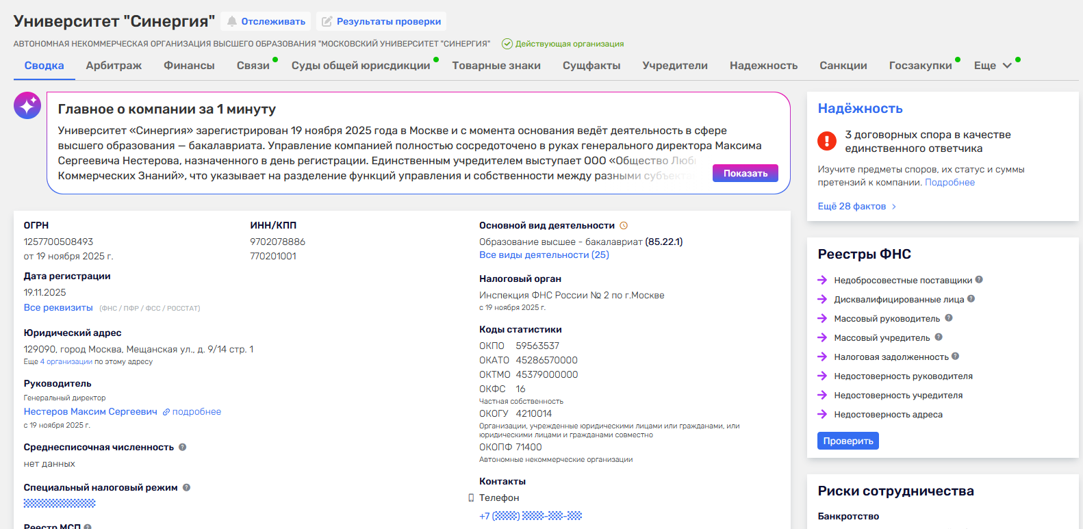Click help icon beside Недобросовестные поставщики

pyautogui.click(x=979, y=279)
